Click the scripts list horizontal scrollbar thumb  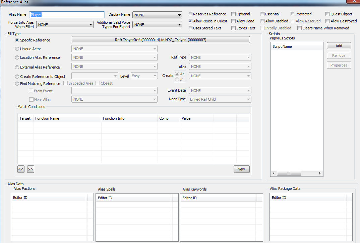click(289, 173)
